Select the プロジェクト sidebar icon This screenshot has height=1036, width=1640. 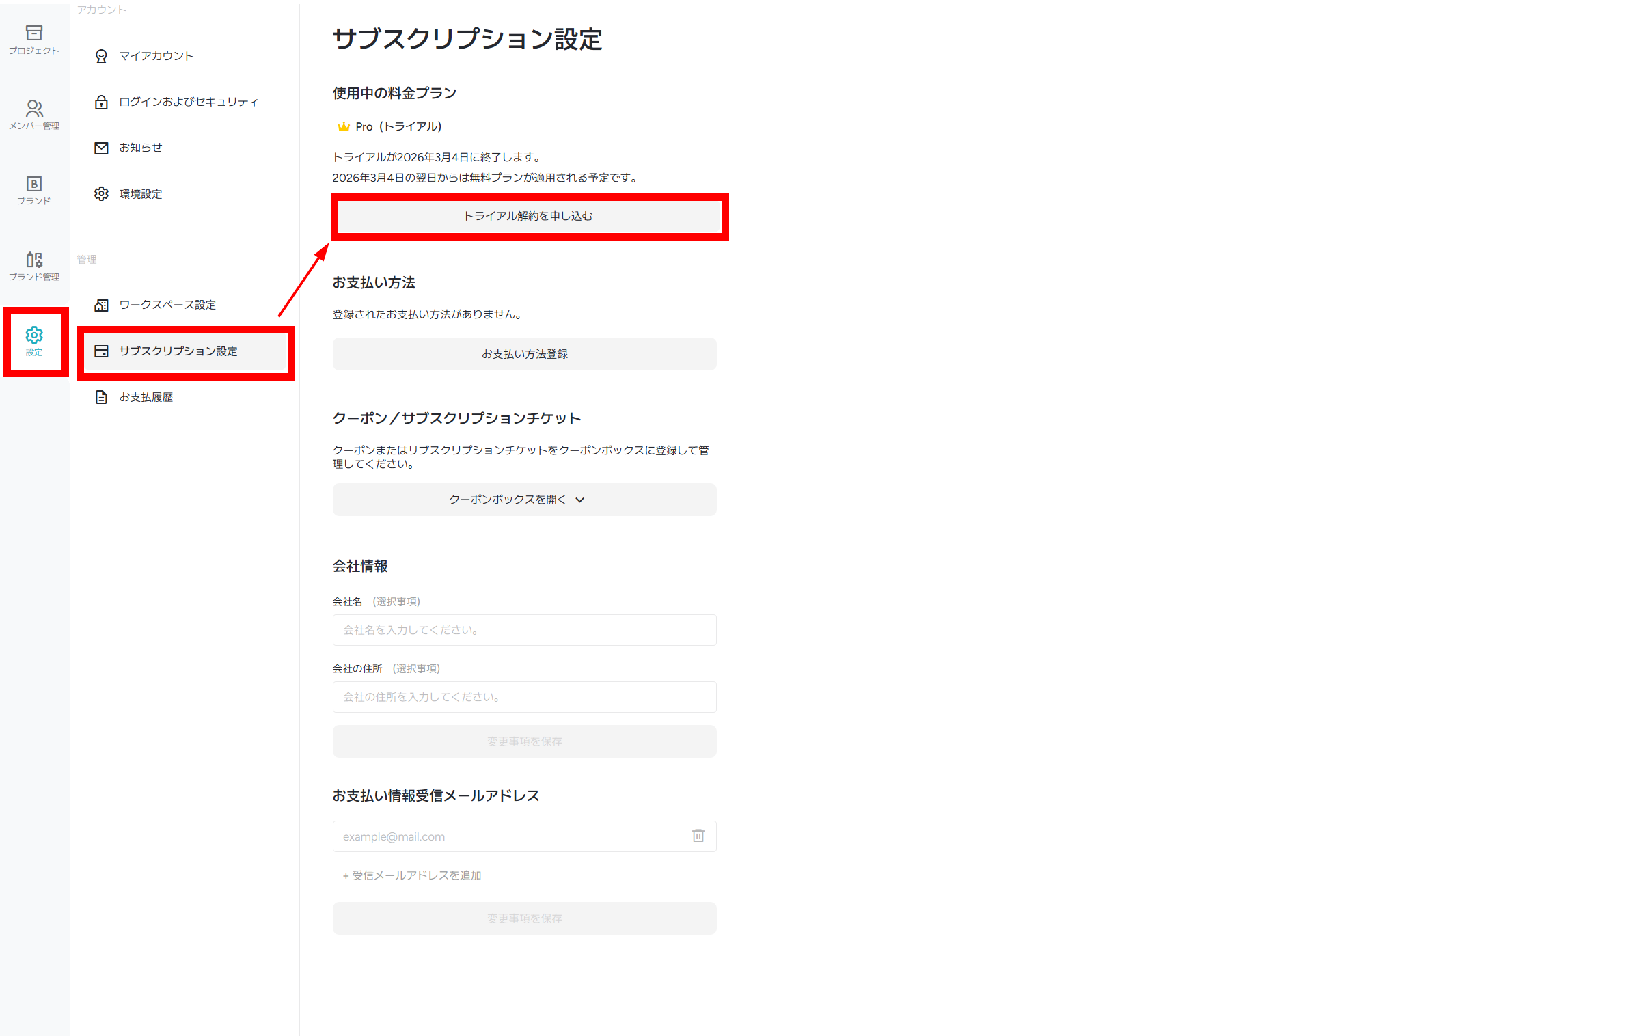tap(33, 32)
